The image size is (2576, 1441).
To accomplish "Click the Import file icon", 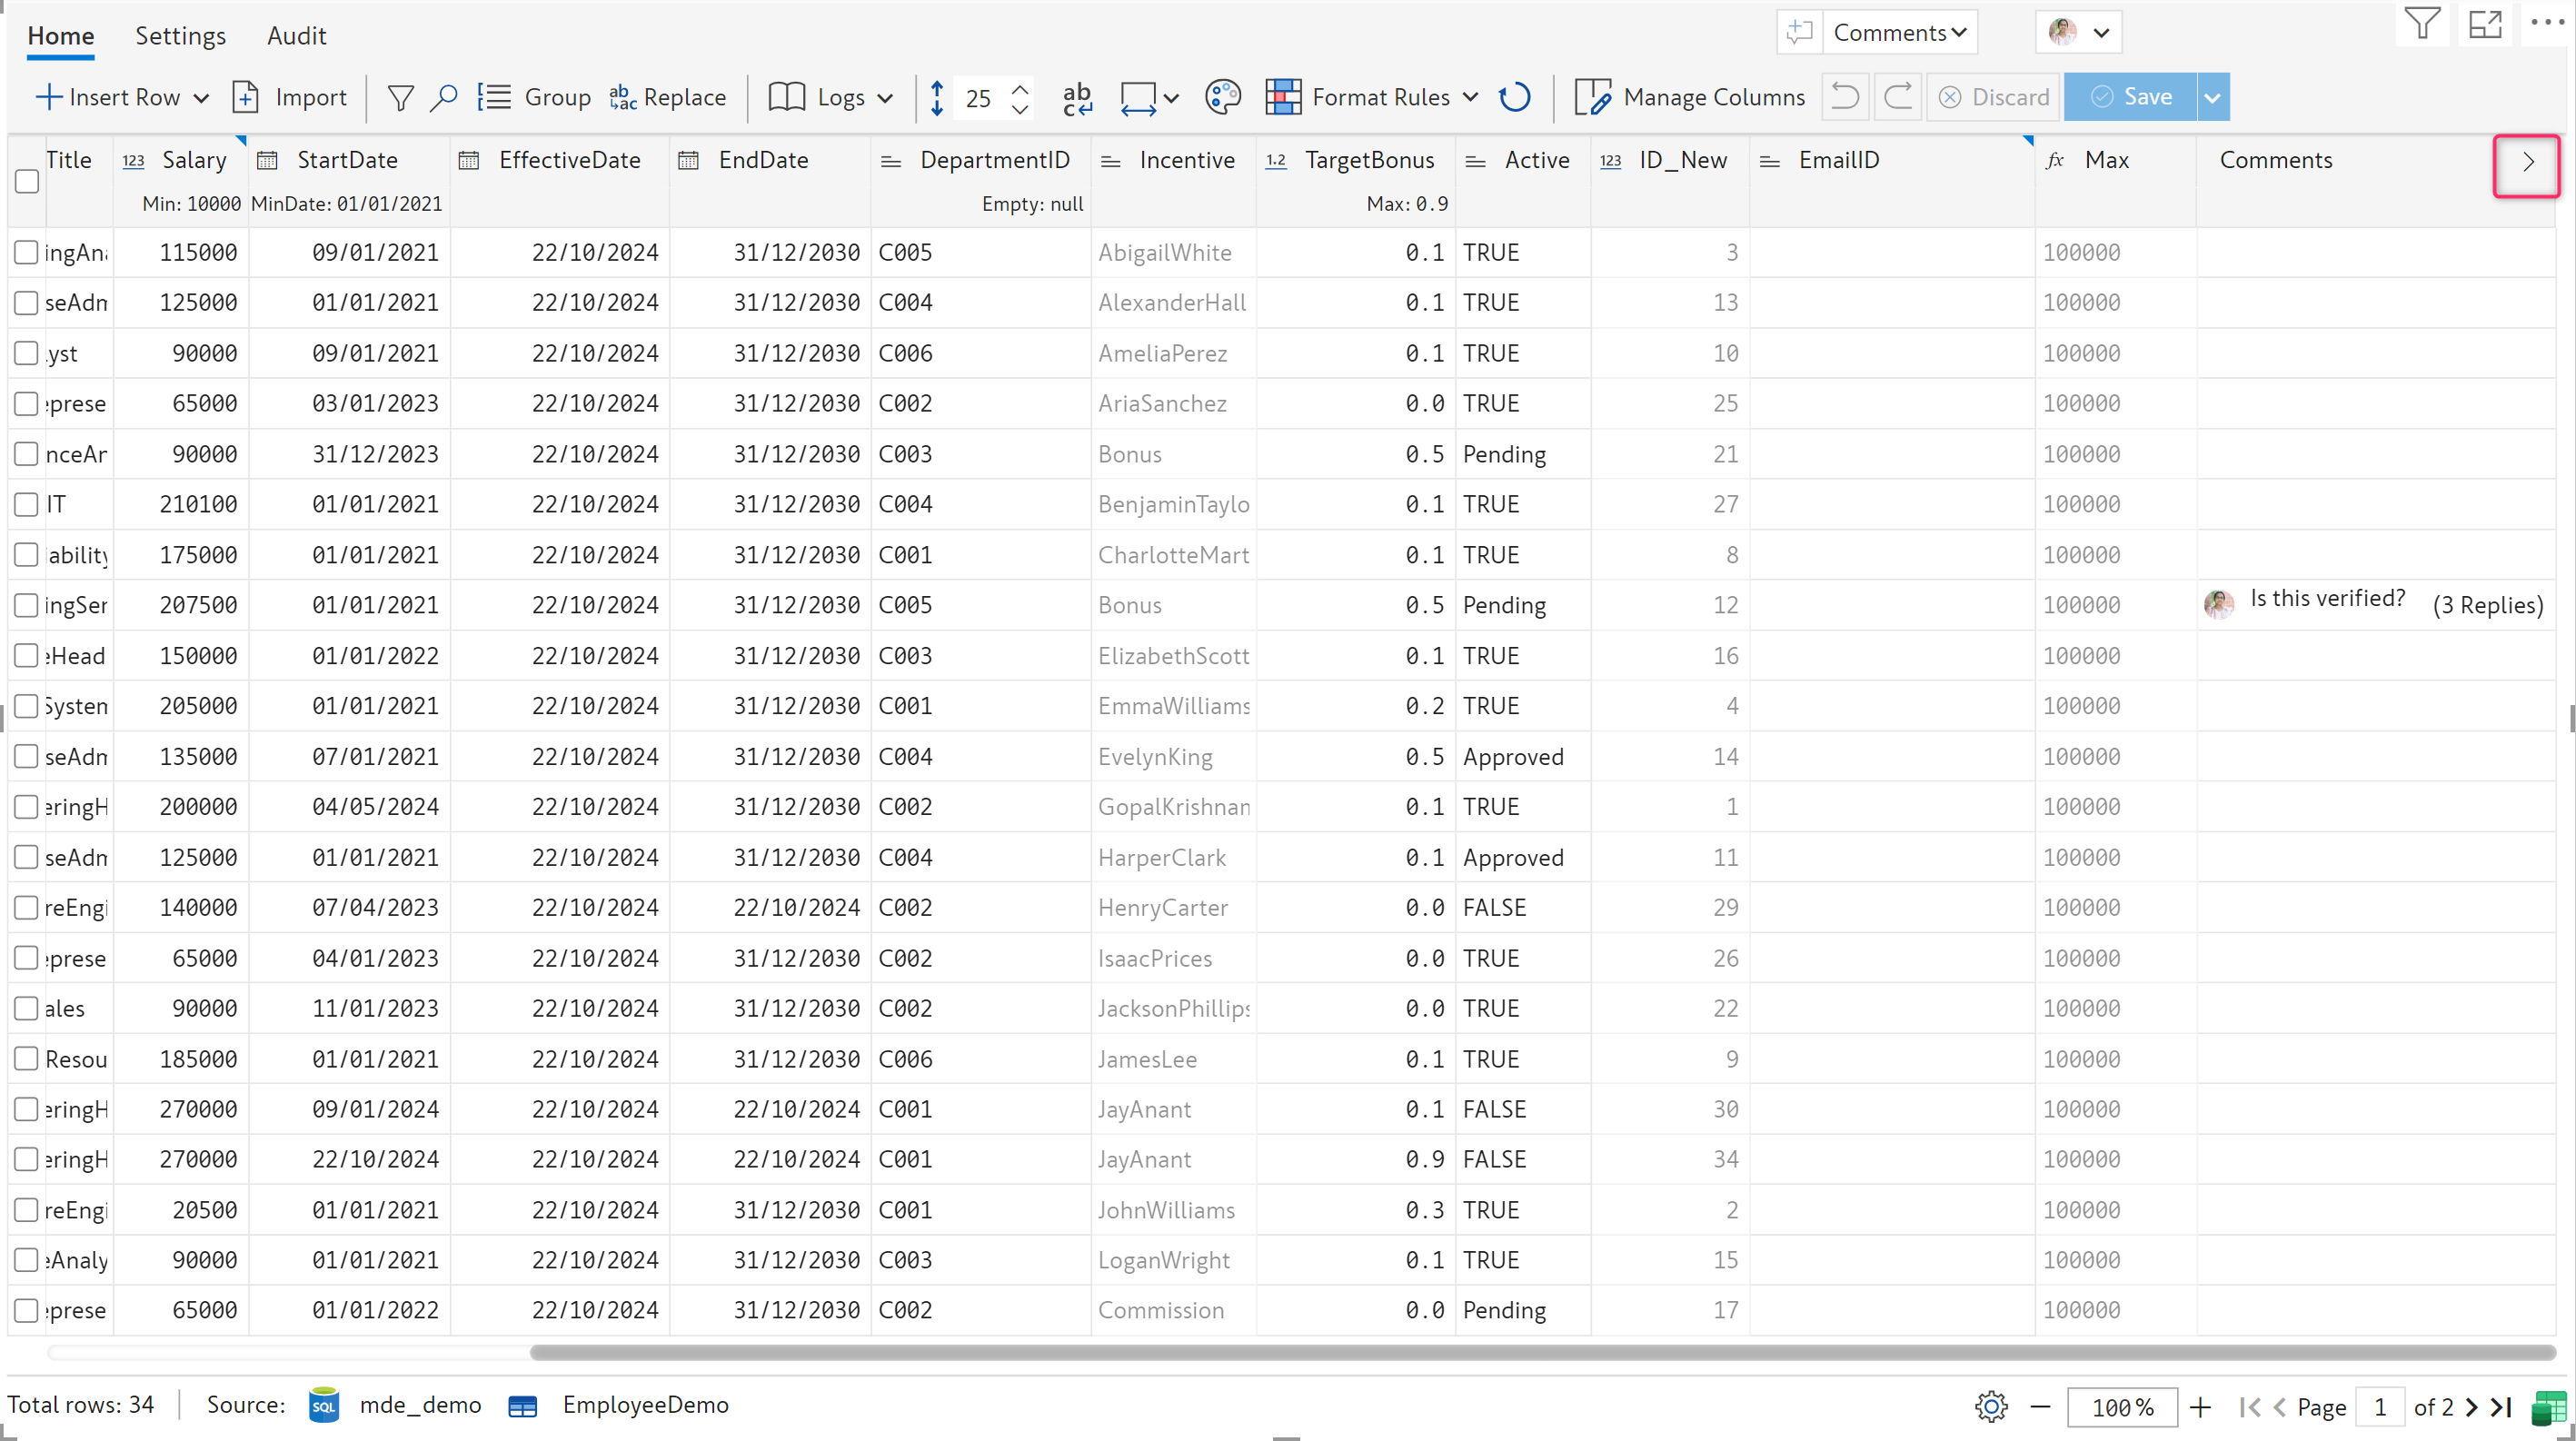I will (246, 97).
